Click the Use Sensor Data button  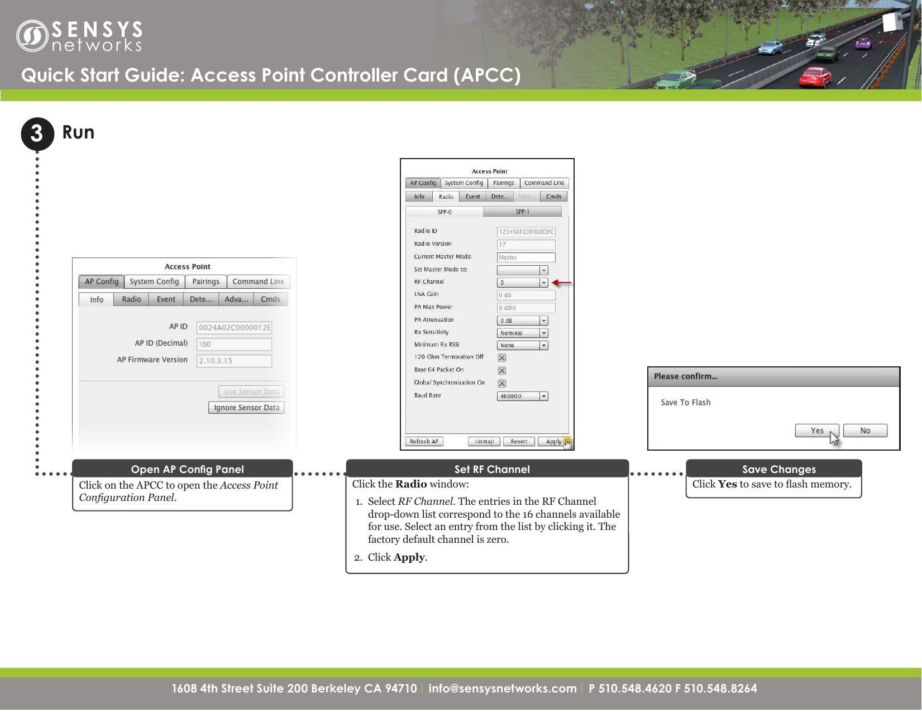[251, 391]
